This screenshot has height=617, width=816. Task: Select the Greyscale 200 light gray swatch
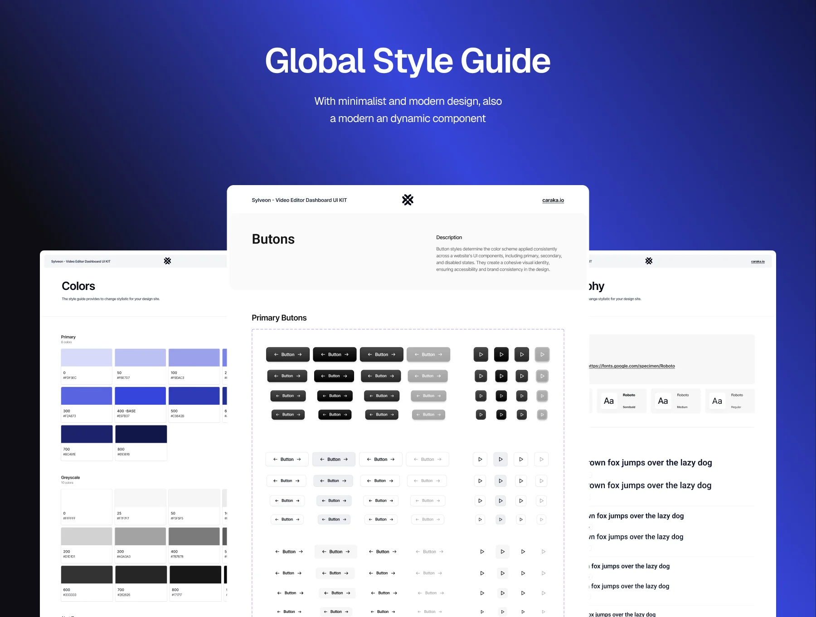click(x=87, y=545)
